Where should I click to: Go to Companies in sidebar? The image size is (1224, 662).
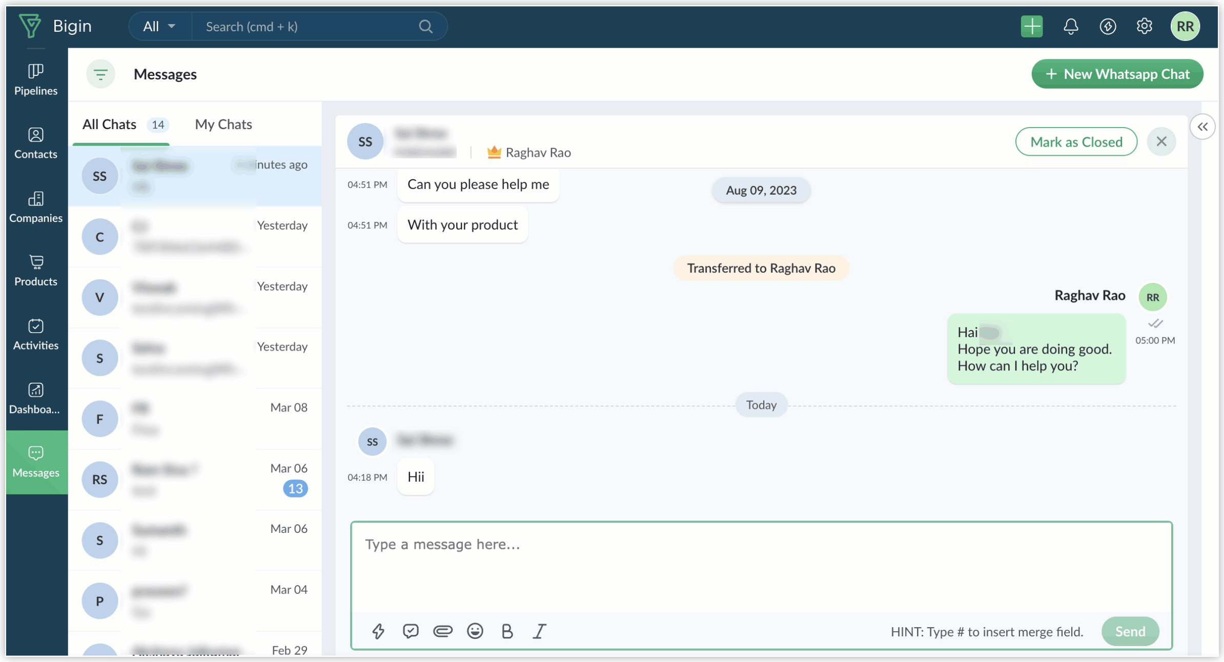(x=35, y=207)
